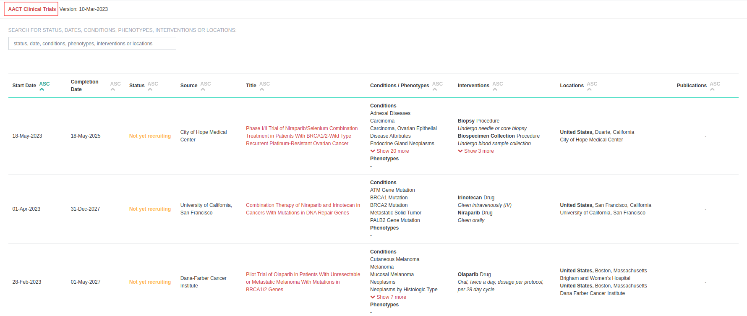This screenshot has height=316, width=747.
Task: Sort by Start Date ascending arrow
Action: click(x=44, y=86)
